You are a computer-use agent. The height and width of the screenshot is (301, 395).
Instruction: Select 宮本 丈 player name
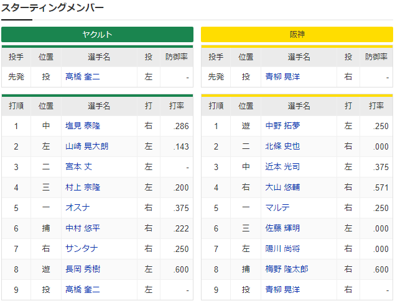[x=78, y=166]
